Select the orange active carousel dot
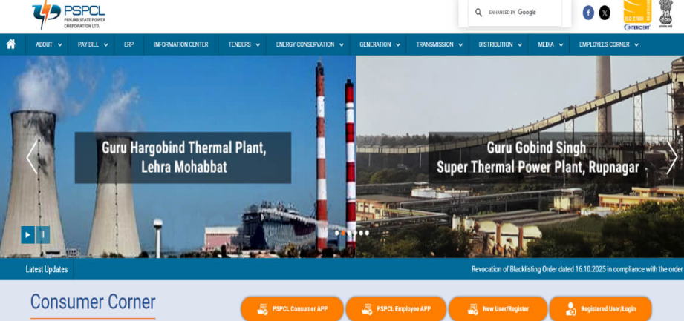 tap(343, 233)
